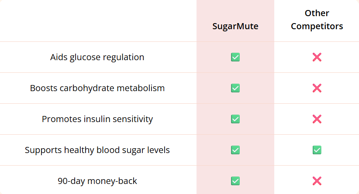Click competitors red cross for carbohydrate metabolism
The width and height of the screenshot is (359, 194).
pos(317,88)
